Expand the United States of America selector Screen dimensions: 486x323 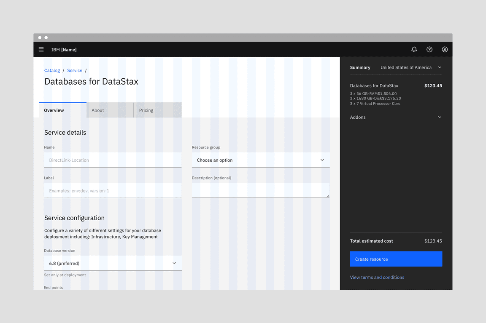[411, 67]
